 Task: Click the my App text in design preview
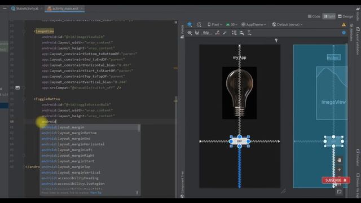point(239,58)
